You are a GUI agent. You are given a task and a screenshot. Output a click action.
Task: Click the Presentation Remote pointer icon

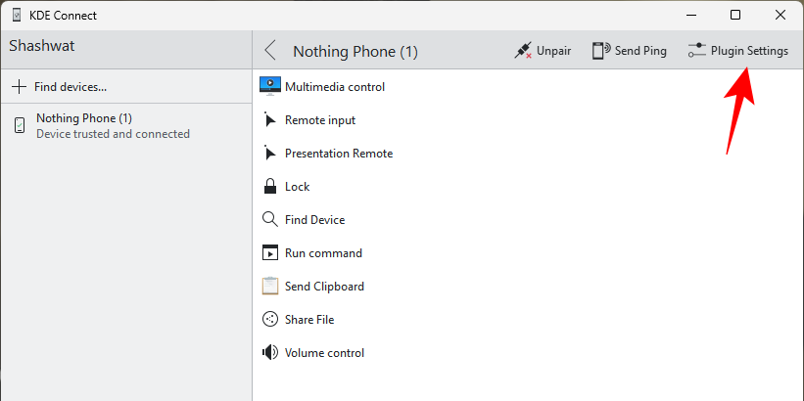click(270, 154)
